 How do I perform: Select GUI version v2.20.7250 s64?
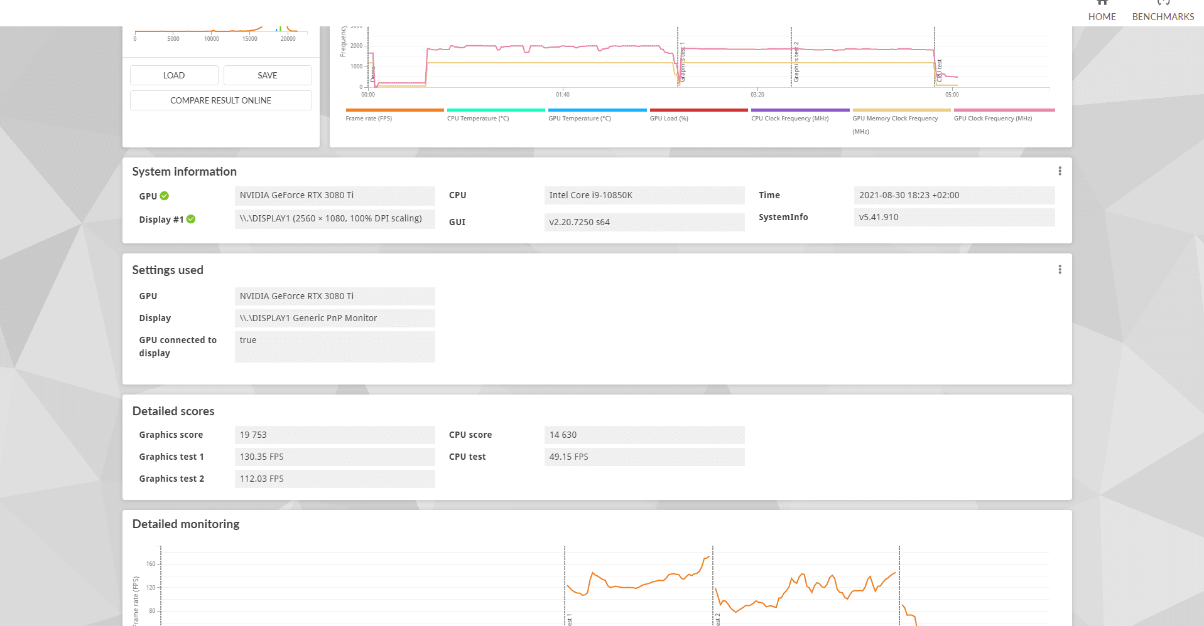click(x=644, y=222)
